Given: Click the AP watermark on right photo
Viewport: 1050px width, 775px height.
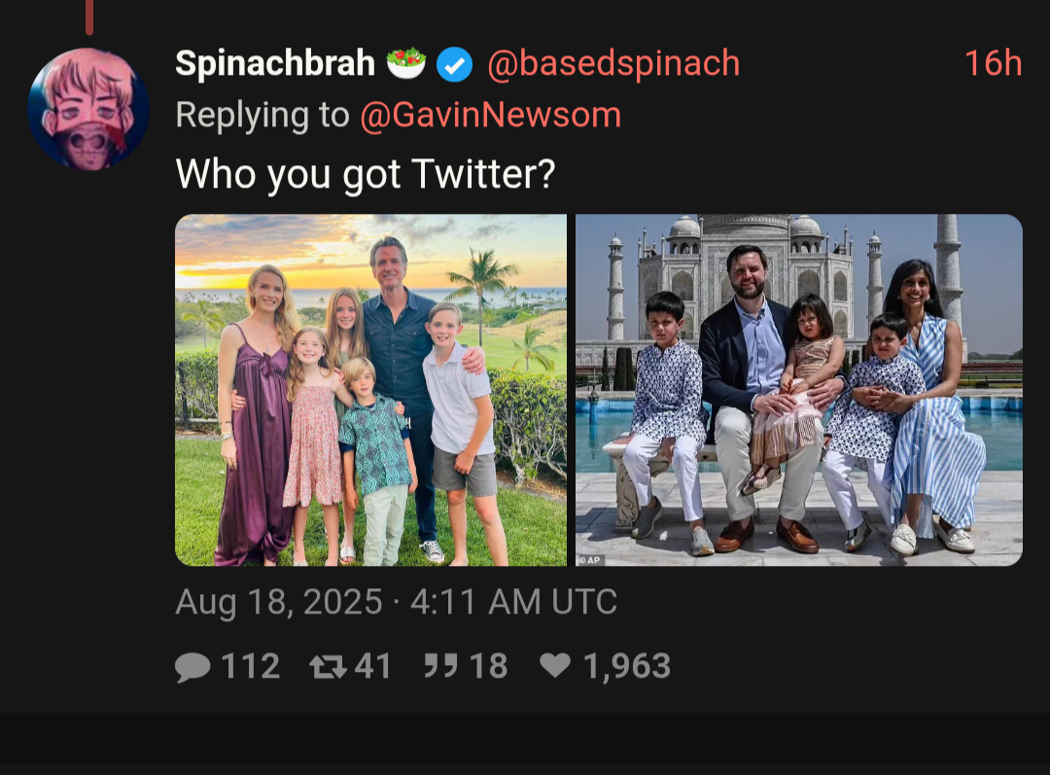Looking at the screenshot, I should coord(591,560).
